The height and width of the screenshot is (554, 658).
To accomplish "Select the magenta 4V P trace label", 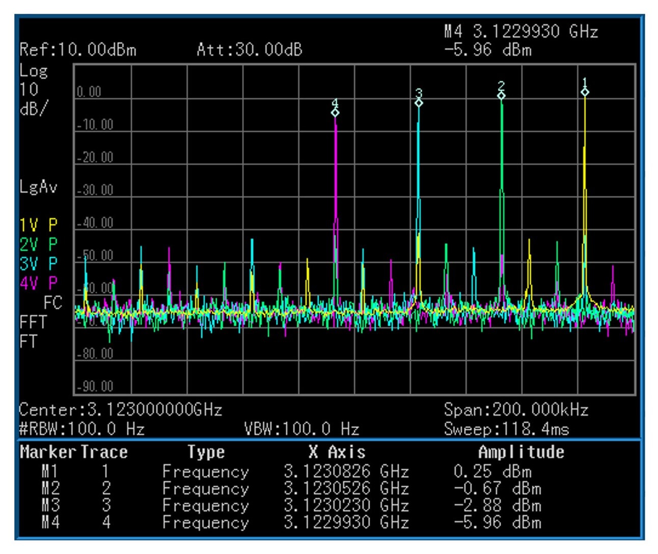I will 39,283.
